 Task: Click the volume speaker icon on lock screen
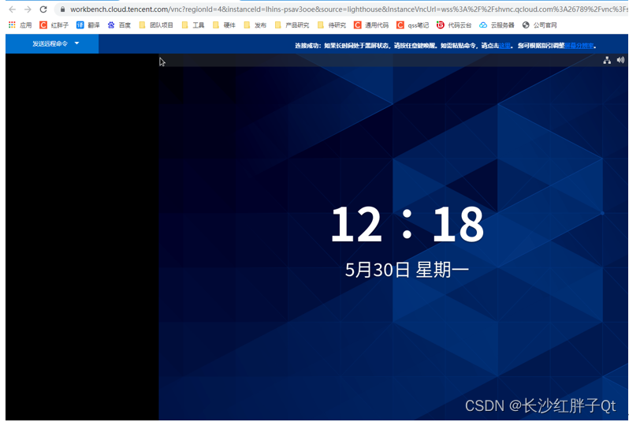(620, 60)
